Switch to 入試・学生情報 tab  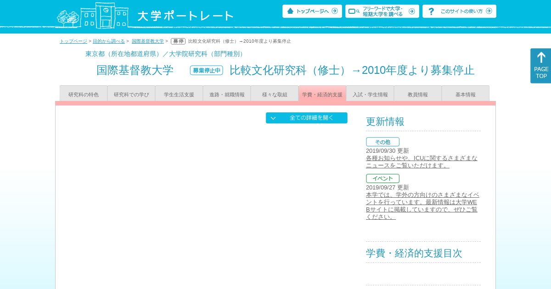click(370, 94)
